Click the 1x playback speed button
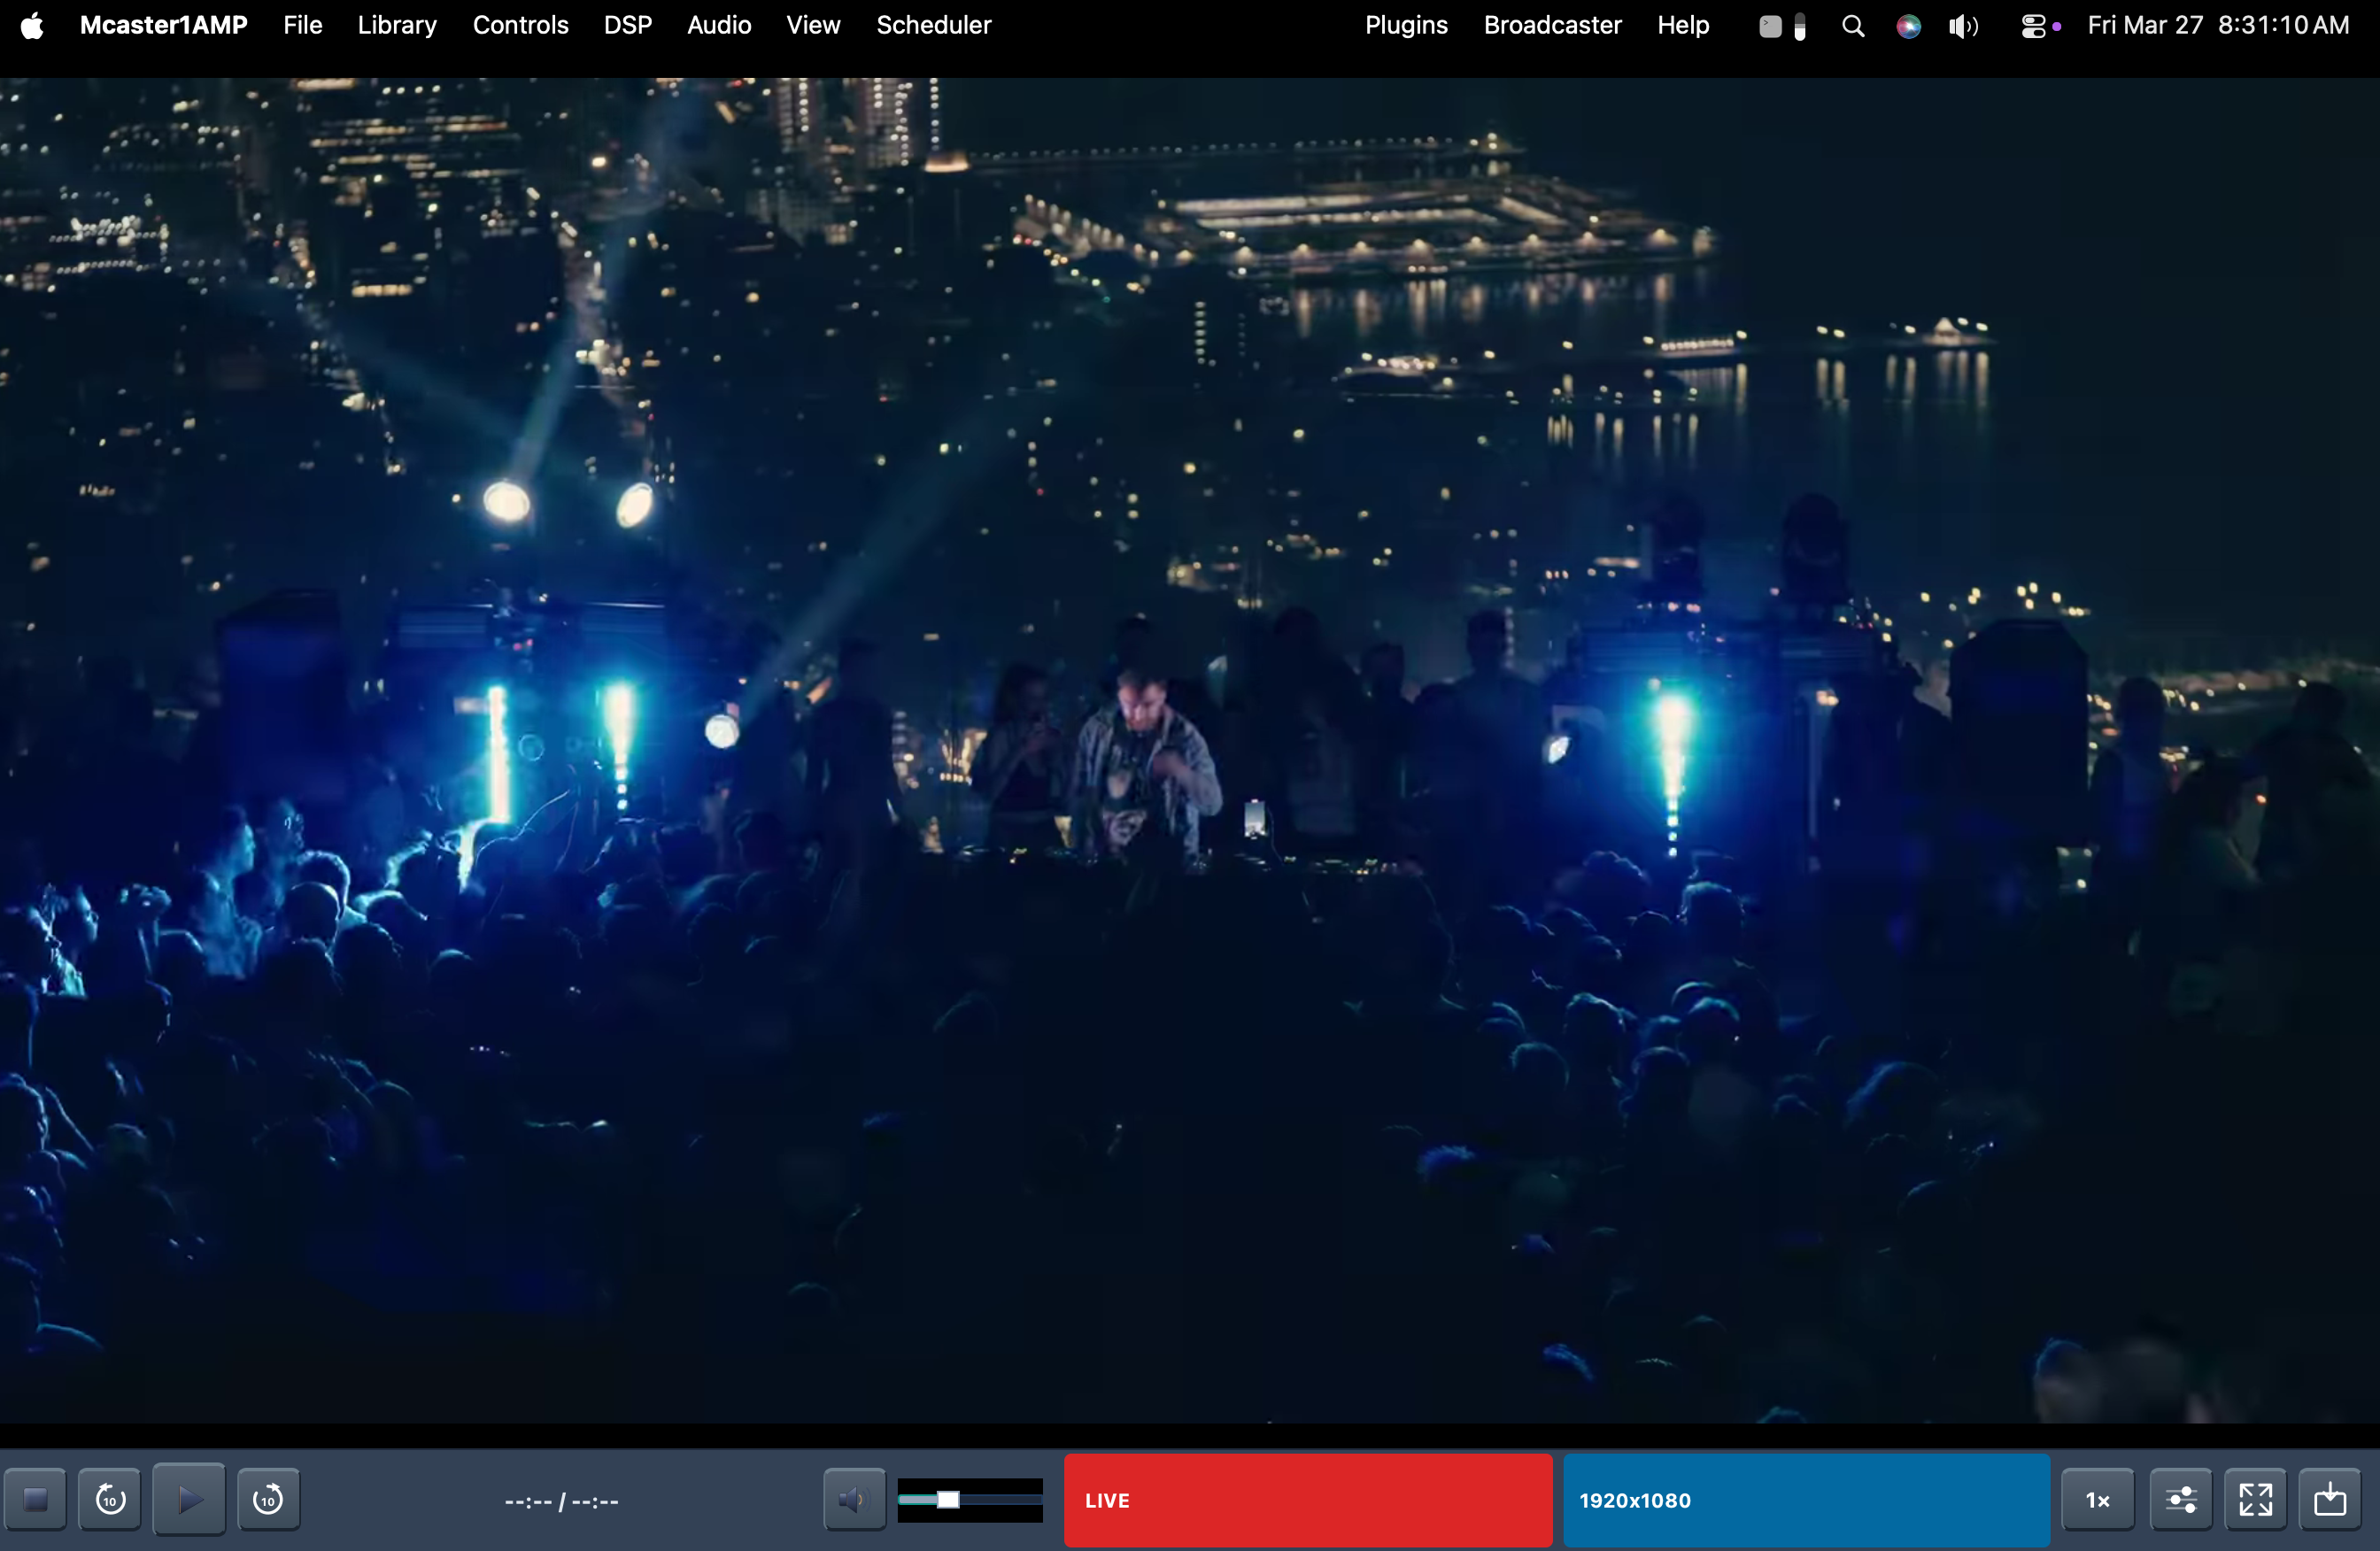 click(x=2097, y=1500)
